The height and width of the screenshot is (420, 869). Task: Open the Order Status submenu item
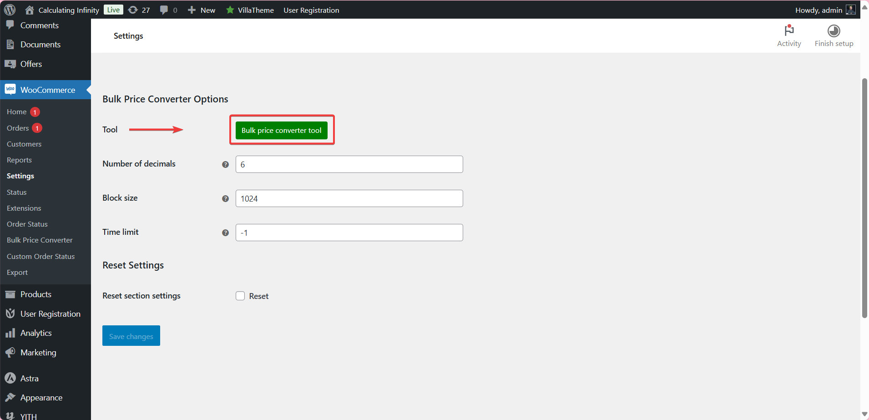[x=27, y=224]
